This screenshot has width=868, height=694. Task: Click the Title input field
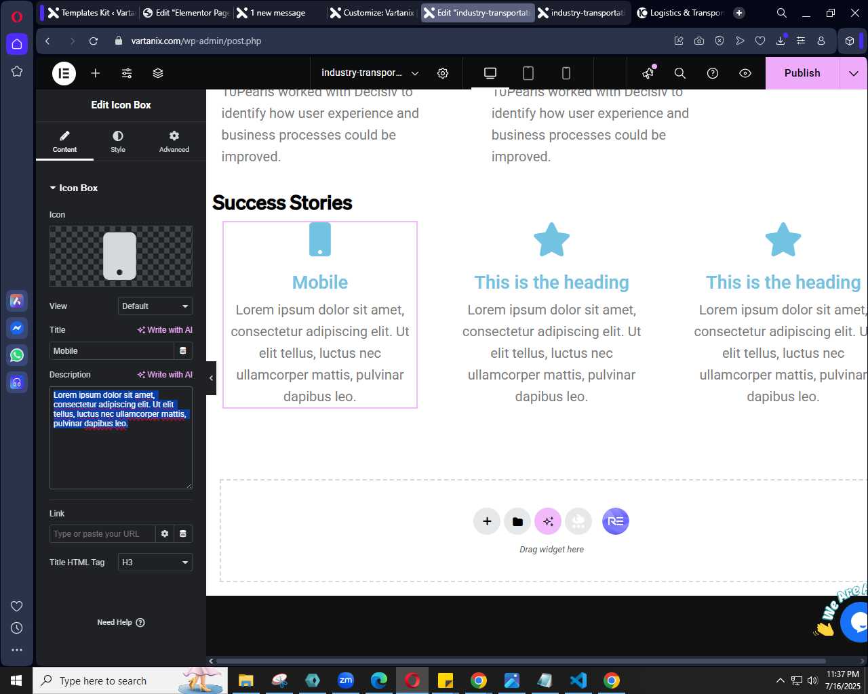(112, 351)
